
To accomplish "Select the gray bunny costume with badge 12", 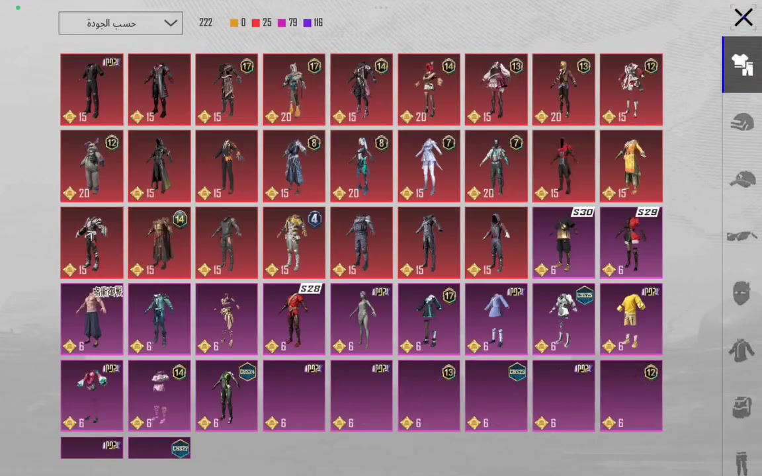I will [x=92, y=166].
